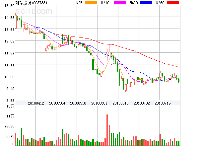Screen dimensions: 199x146
Task: Click the 20180518 date label
Action: click(x=78, y=103)
